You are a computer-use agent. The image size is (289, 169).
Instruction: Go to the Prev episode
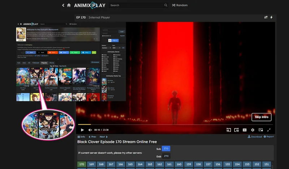[92, 137]
